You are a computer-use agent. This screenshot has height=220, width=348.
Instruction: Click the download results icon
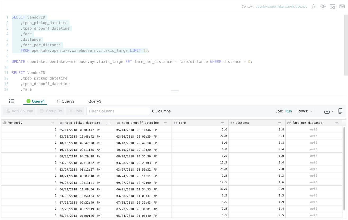click(x=327, y=111)
